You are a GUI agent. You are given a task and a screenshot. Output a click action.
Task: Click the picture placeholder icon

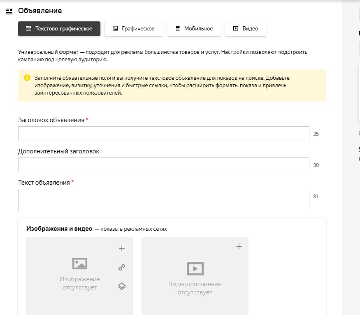point(79,264)
